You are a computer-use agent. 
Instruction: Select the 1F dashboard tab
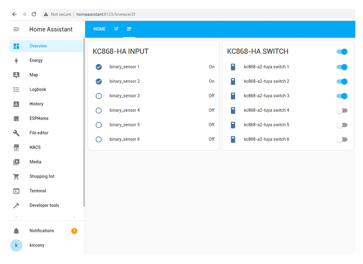pos(116,29)
